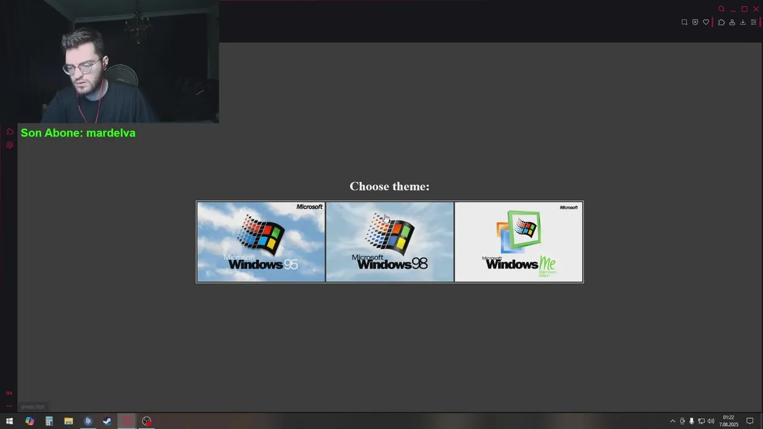Launch Copilot from the taskbar

coord(30,421)
